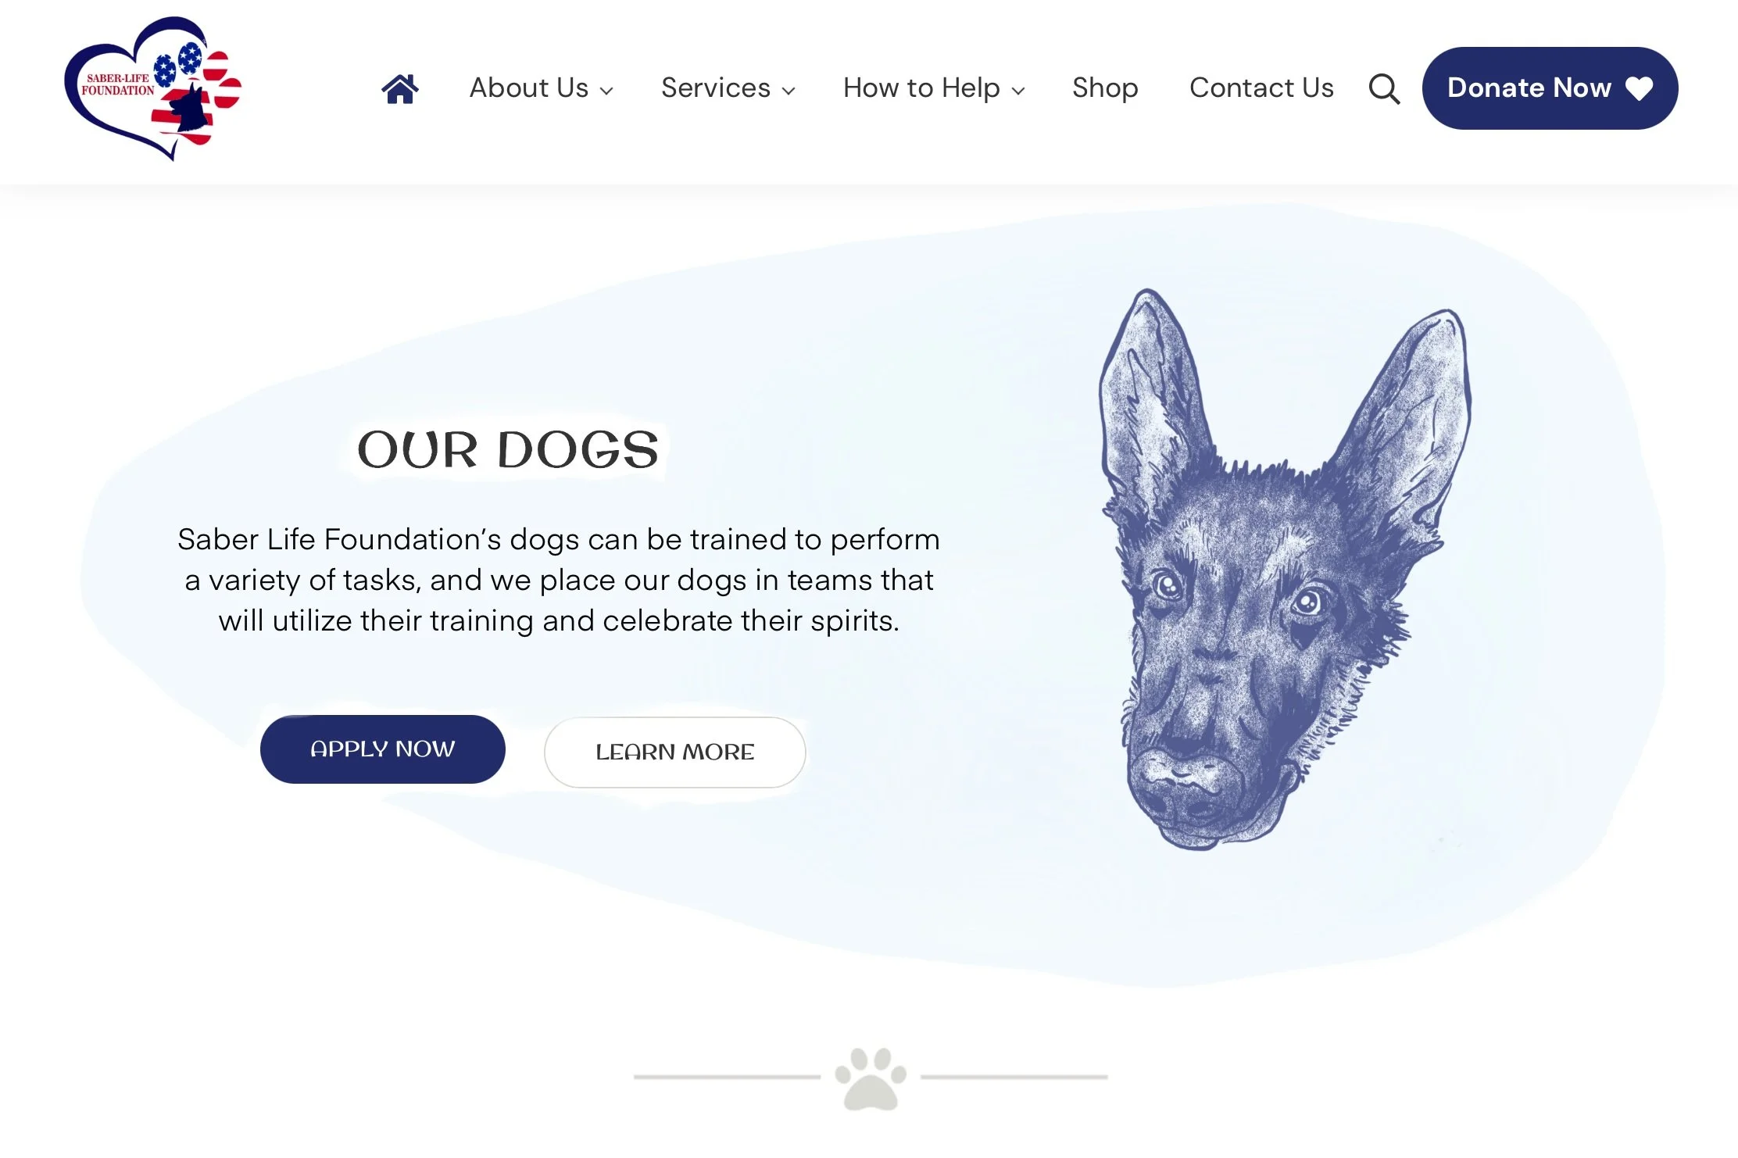The image size is (1738, 1158).
Task: Click the home icon in the navigation
Action: [x=400, y=88]
